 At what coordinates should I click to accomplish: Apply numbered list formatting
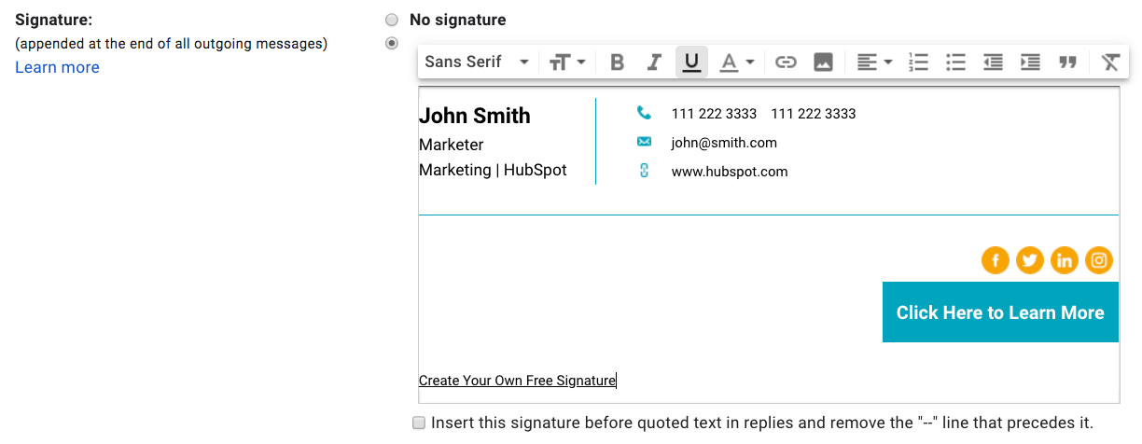tap(919, 62)
